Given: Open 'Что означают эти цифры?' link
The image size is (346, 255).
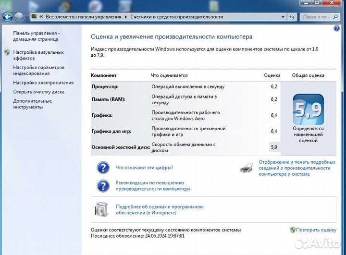Looking at the screenshot, I should (x=144, y=168).
